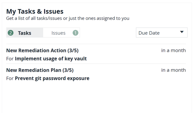Click the "For" label before key vault
The image size is (194, 113).
(x=10, y=59)
